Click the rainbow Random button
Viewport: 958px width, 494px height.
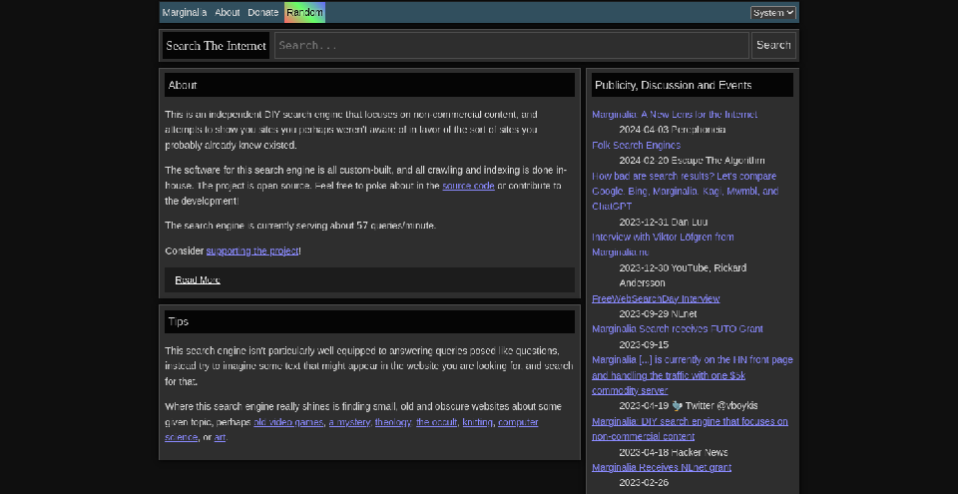(x=305, y=13)
